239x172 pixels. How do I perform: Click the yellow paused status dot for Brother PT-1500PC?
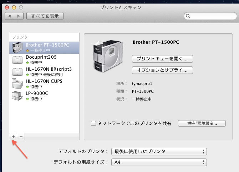click(27, 50)
